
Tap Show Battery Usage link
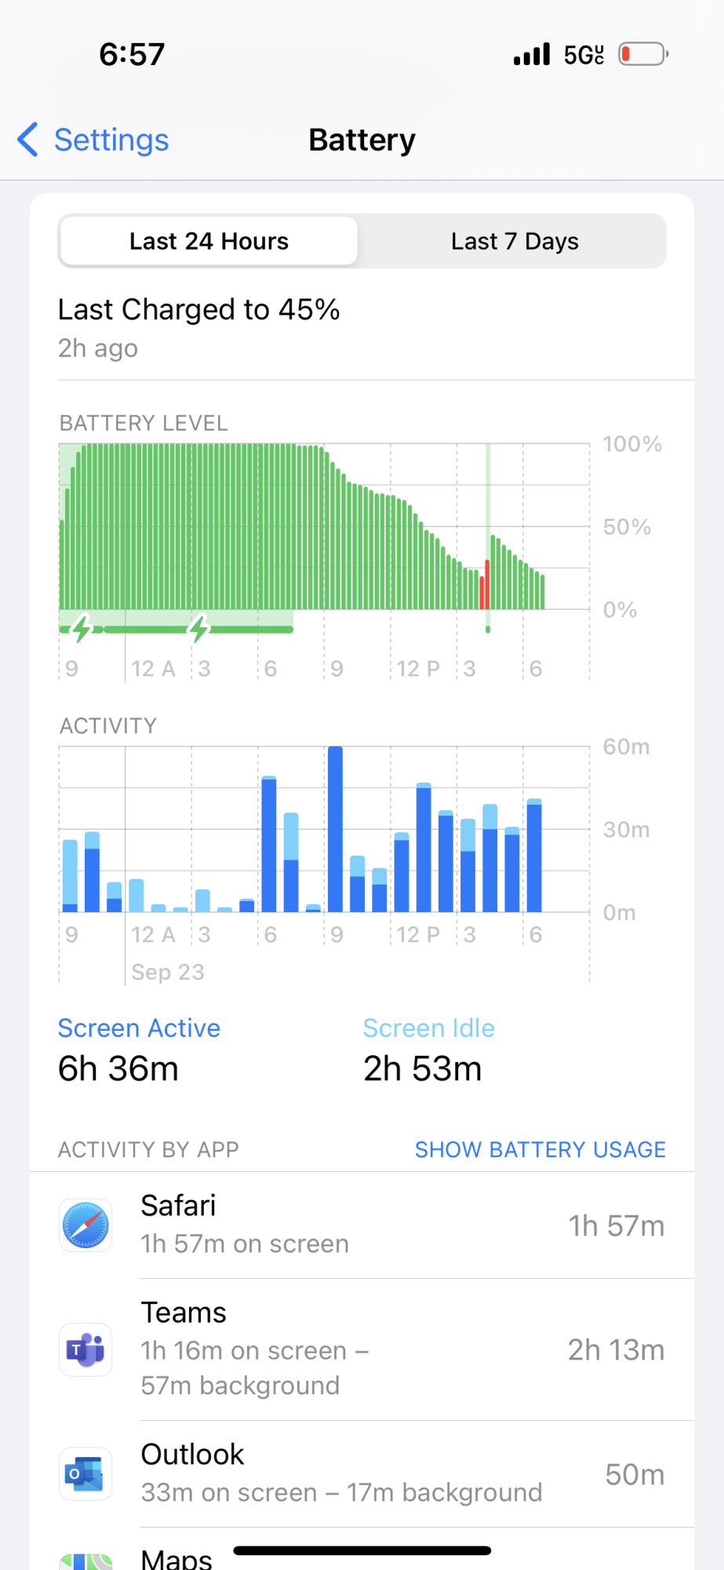point(540,1149)
